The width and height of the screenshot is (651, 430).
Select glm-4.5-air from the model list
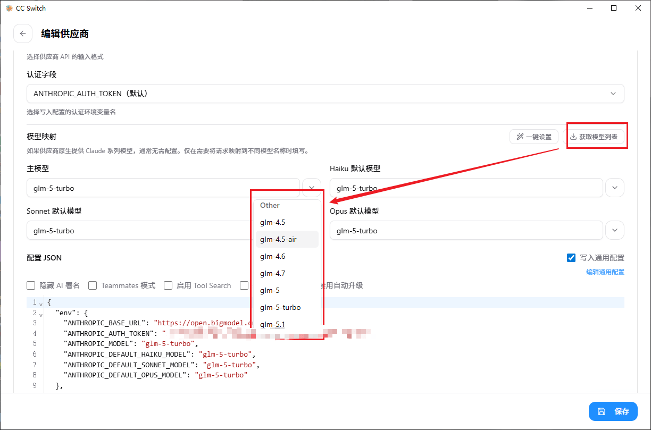(287, 239)
